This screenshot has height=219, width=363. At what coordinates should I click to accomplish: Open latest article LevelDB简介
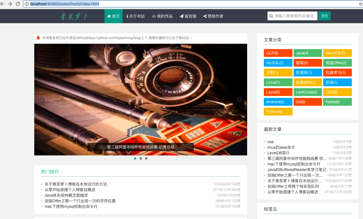(279, 153)
